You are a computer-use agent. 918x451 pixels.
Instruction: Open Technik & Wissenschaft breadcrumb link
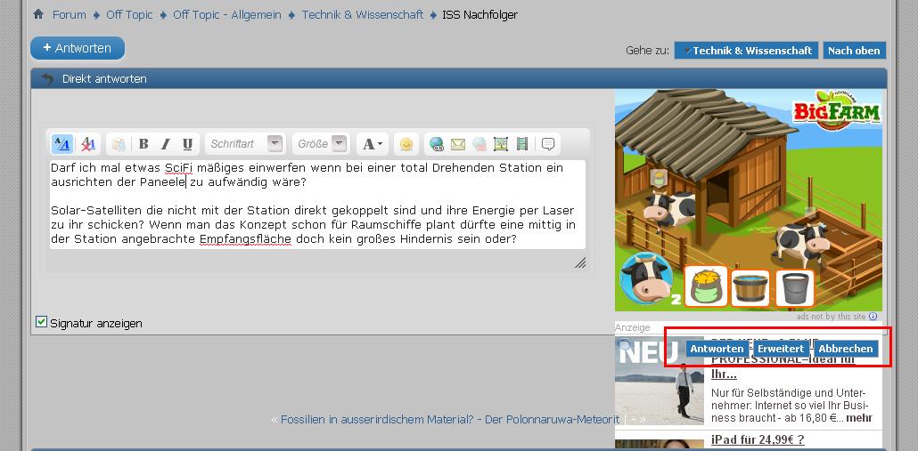(362, 15)
